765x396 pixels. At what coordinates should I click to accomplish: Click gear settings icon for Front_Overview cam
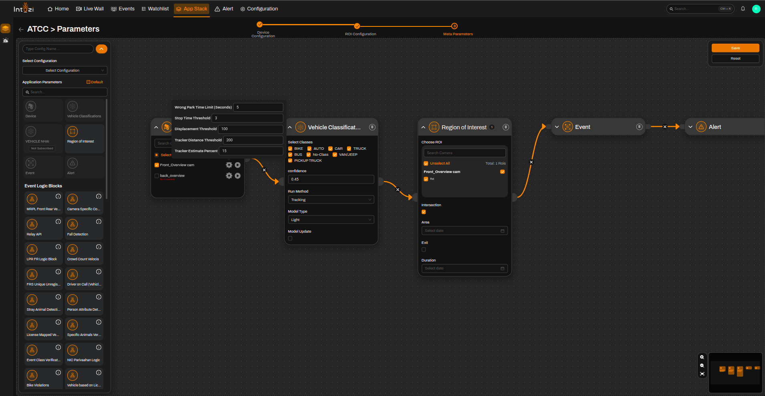[x=229, y=165]
